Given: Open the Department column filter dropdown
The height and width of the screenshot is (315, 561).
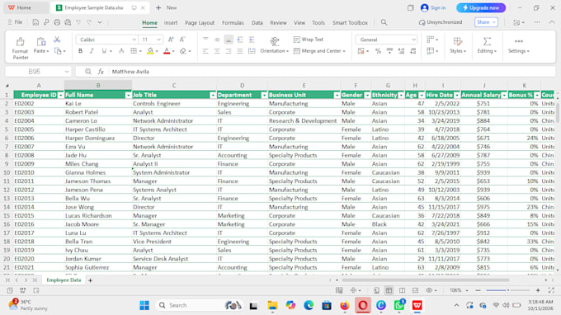Looking at the screenshot, I should [264, 95].
